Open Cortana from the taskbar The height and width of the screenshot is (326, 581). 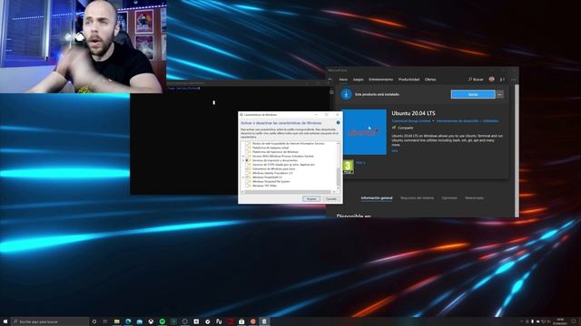click(94, 321)
